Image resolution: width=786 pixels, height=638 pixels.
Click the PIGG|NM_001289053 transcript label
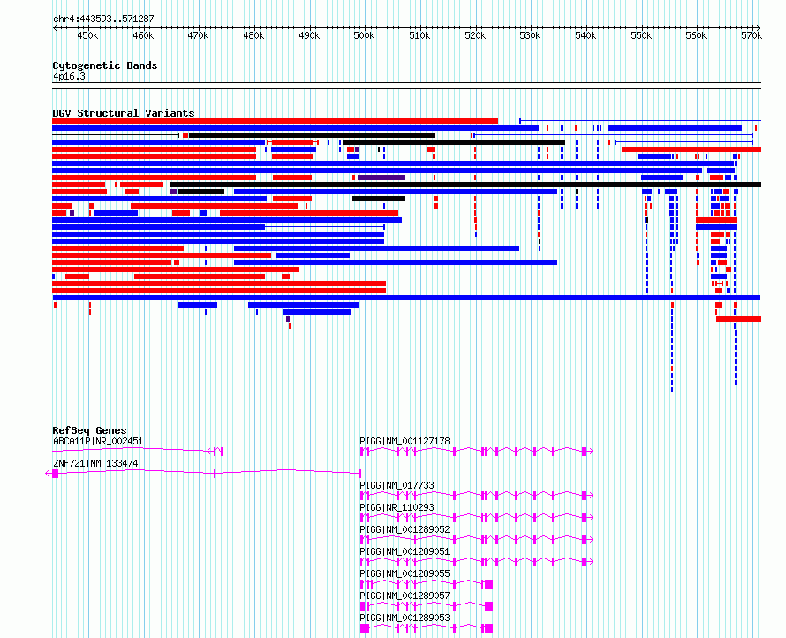[405, 618]
